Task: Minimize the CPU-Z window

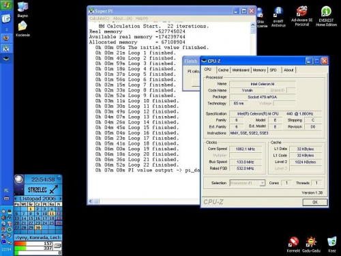Action: [x=309, y=61]
